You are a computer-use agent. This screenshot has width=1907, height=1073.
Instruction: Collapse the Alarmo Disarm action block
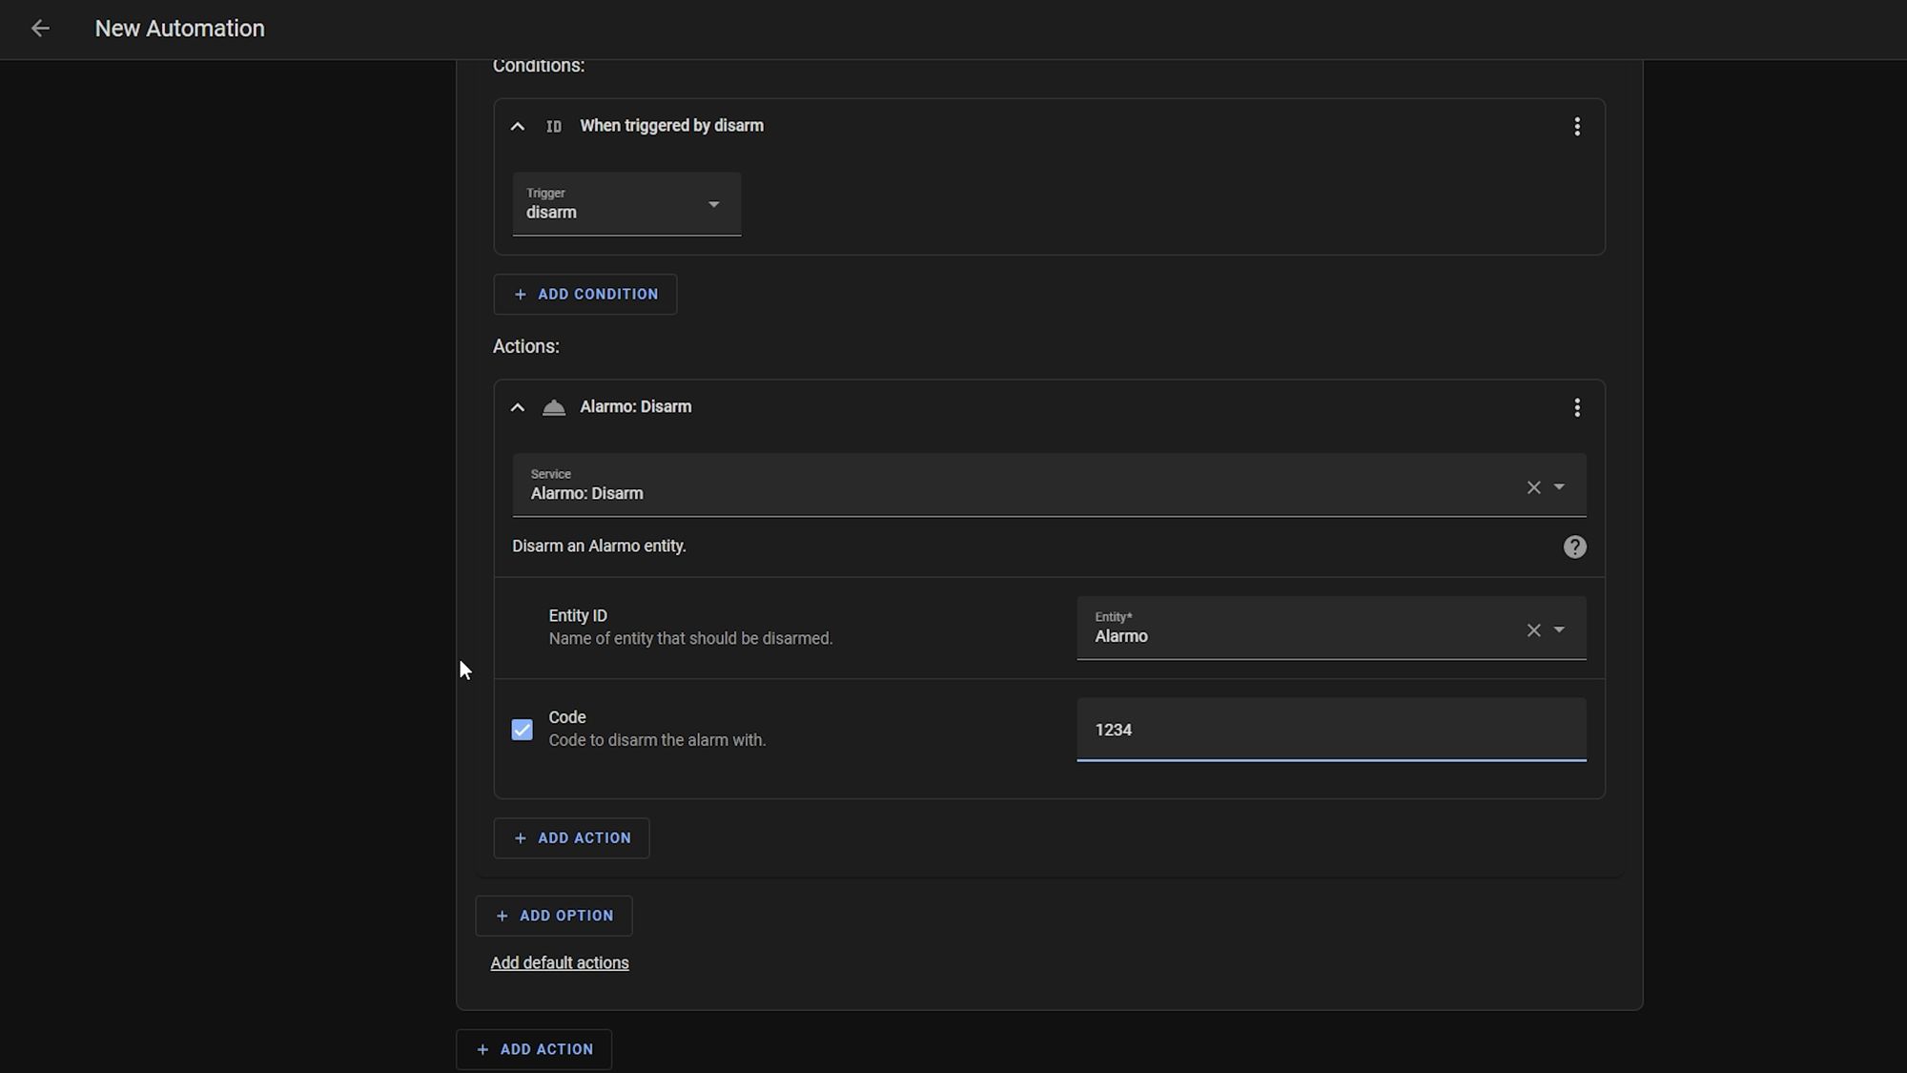pyautogui.click(x=519, y=406)
